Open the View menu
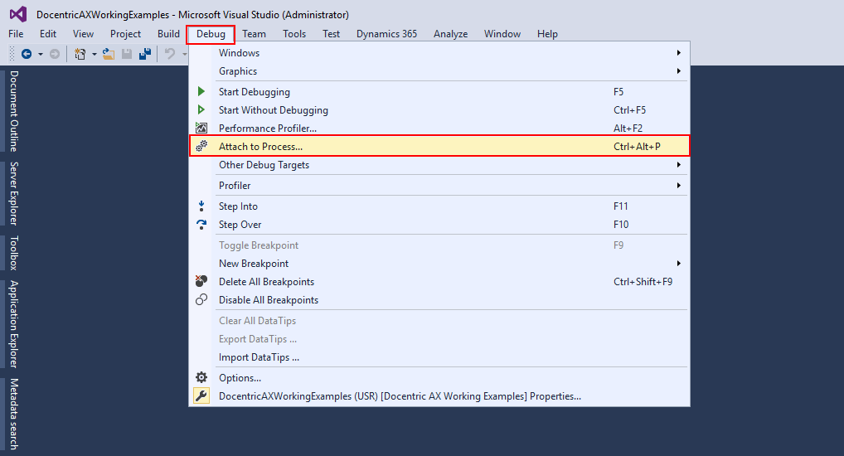The height and width of the screenshot is (456, 844). pos(83,34)
